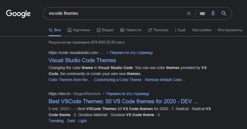247x129 pixels.
Task: Click Перевести эту страницу for dev.to
Action: pyautogui.click(x=128, y=94)
